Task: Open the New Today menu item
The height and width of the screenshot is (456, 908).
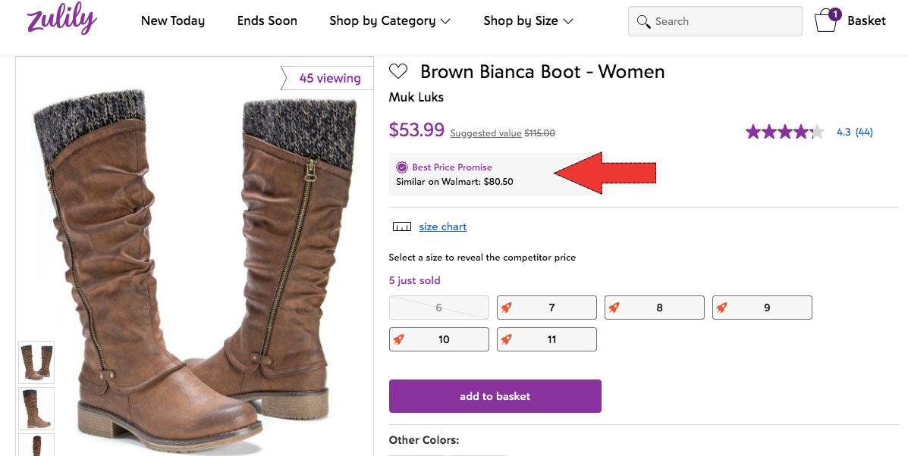Action: [173, 21]
